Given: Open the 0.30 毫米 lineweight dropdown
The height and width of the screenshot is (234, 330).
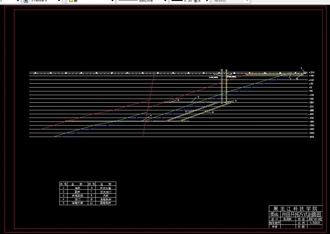Looking at the screenshot, I should tap(190, 1).
